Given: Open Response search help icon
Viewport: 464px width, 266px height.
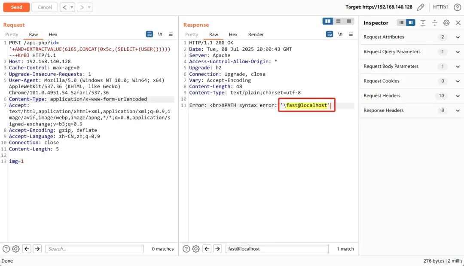Looking at the screenshot, I should point(186,249).
